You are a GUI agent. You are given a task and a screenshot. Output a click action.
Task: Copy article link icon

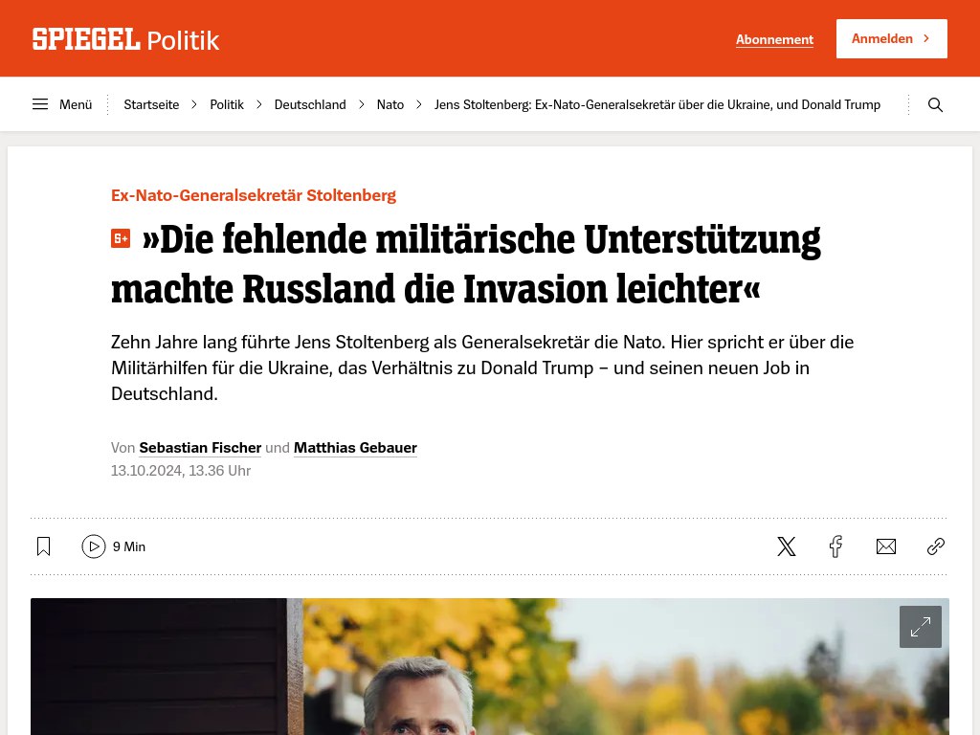pyautogui.click(x=936, y=546)
